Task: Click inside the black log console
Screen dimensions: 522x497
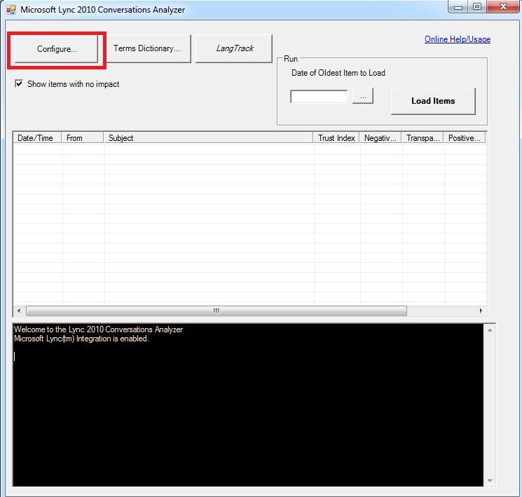Action: 248,404
